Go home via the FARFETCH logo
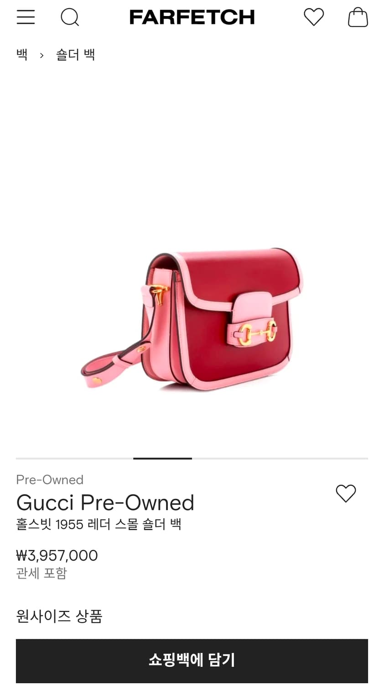 pos(192,17)
